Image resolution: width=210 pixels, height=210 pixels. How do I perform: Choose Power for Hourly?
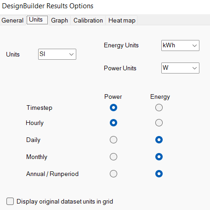pyautogui.click(x=114, y=123)
